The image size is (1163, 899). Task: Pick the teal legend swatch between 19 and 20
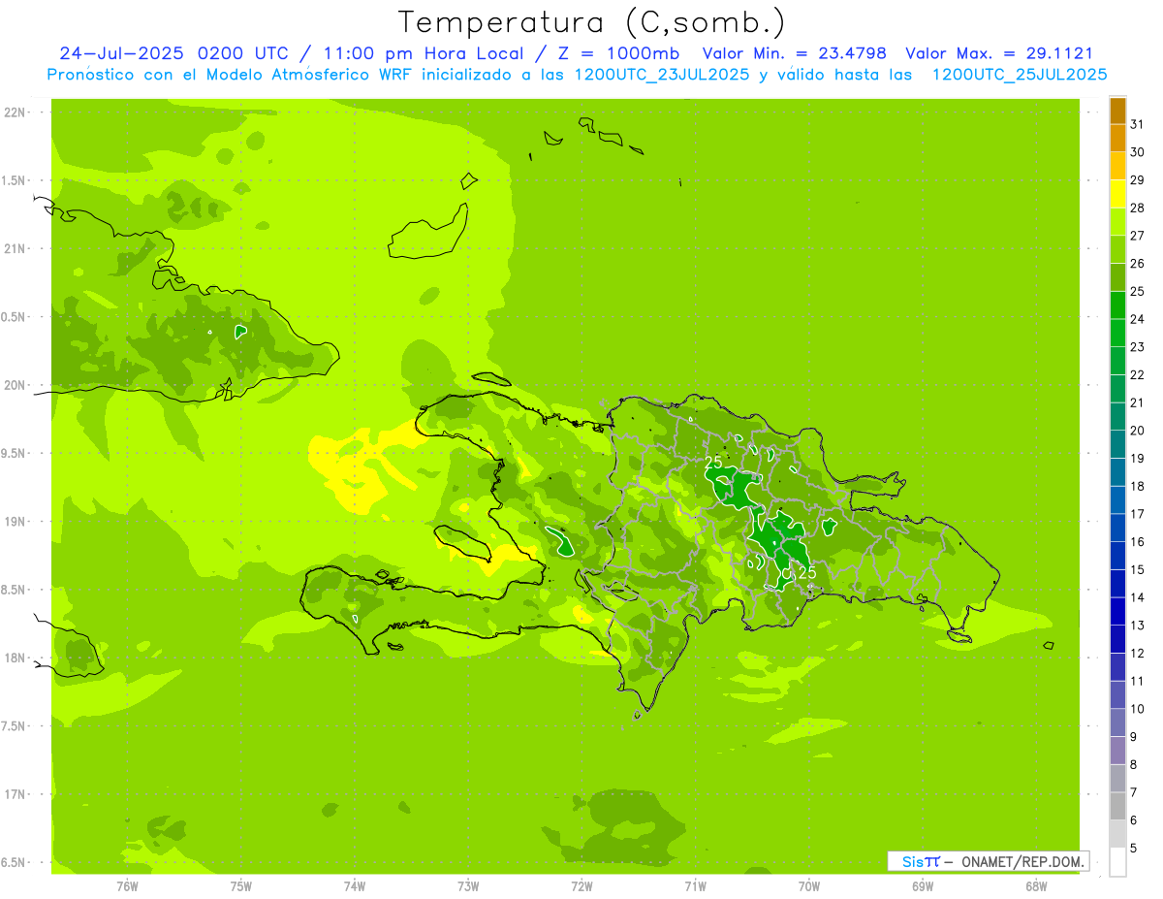tap(1117, 444)
